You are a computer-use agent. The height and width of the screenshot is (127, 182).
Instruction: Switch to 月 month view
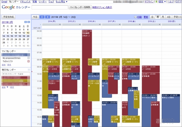point(163,17)
